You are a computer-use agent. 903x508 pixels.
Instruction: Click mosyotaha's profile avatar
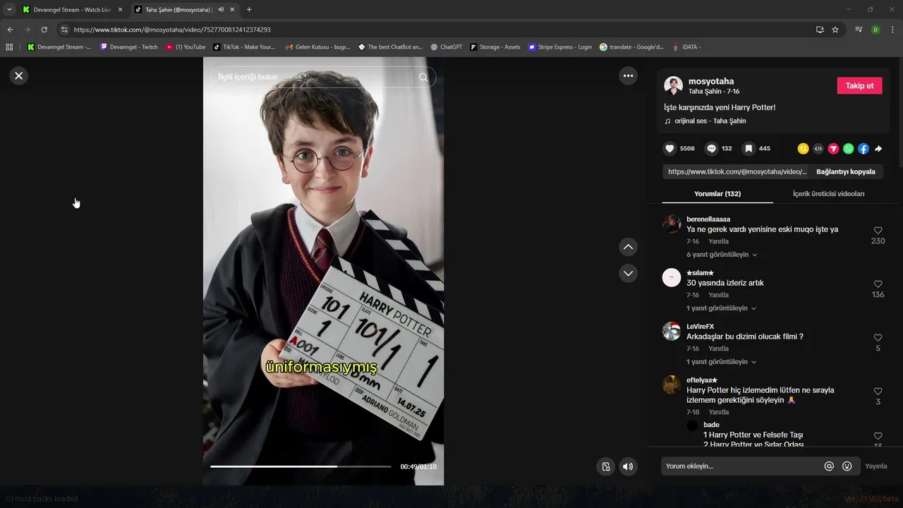(x=673, y=85)
